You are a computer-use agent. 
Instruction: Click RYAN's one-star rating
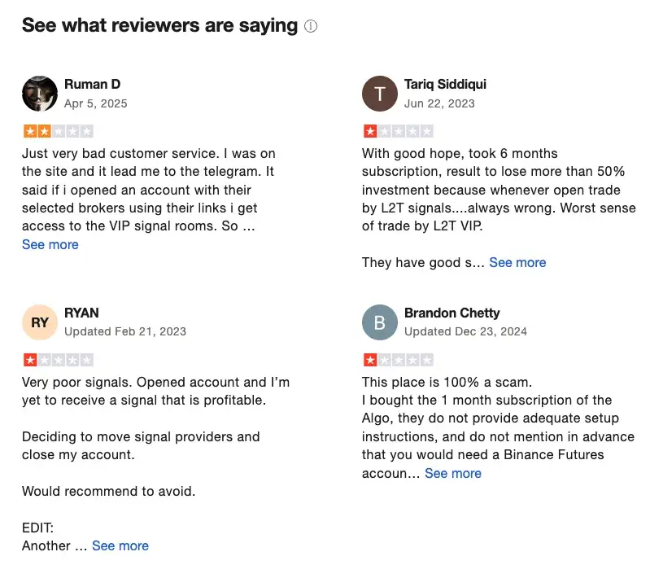59,360
